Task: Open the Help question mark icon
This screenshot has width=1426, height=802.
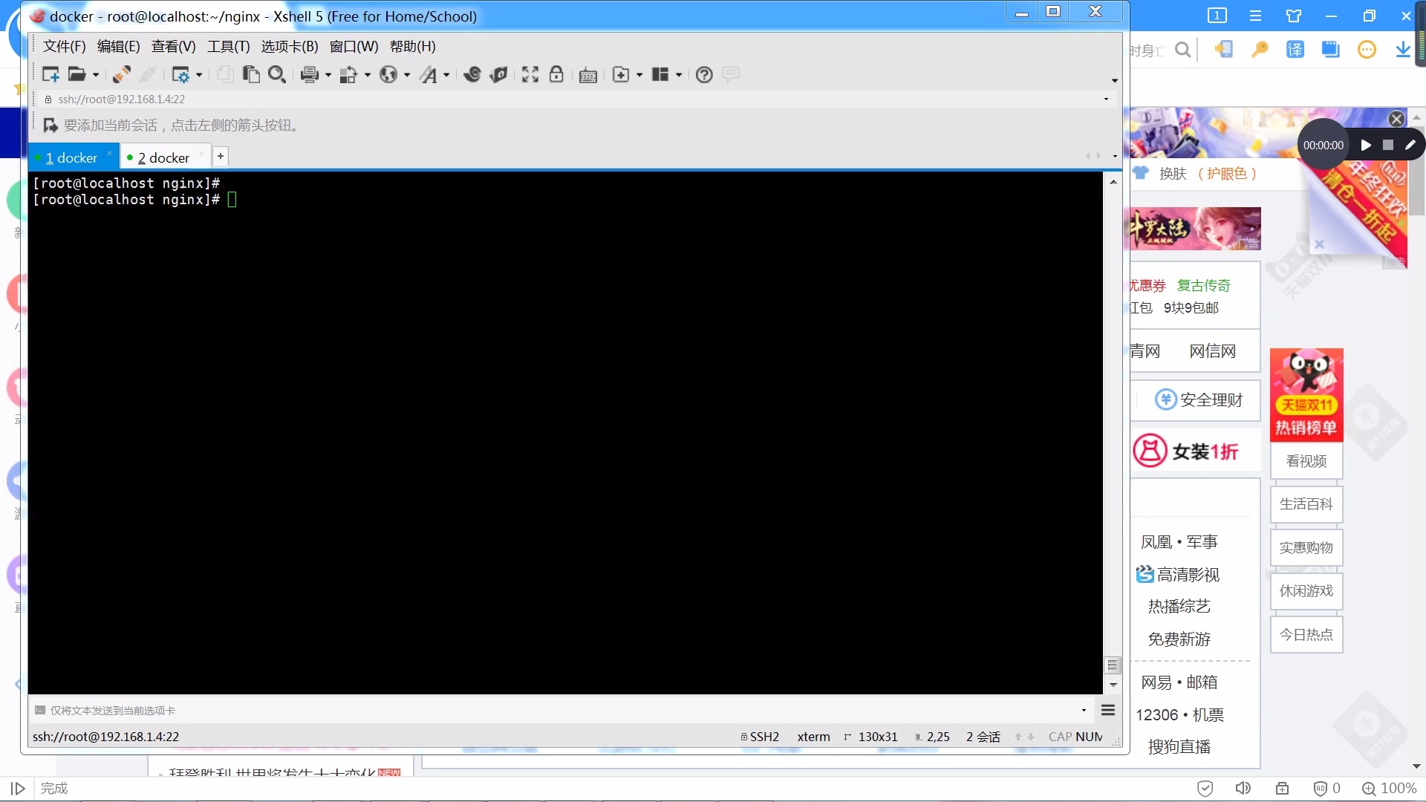Action: pyautogui.click(x=704, y=74)
